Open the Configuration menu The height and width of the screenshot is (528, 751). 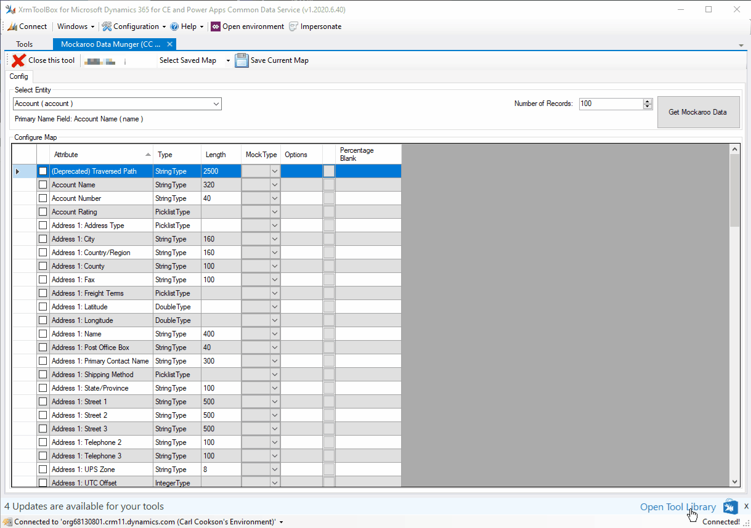tap(134, 26)
